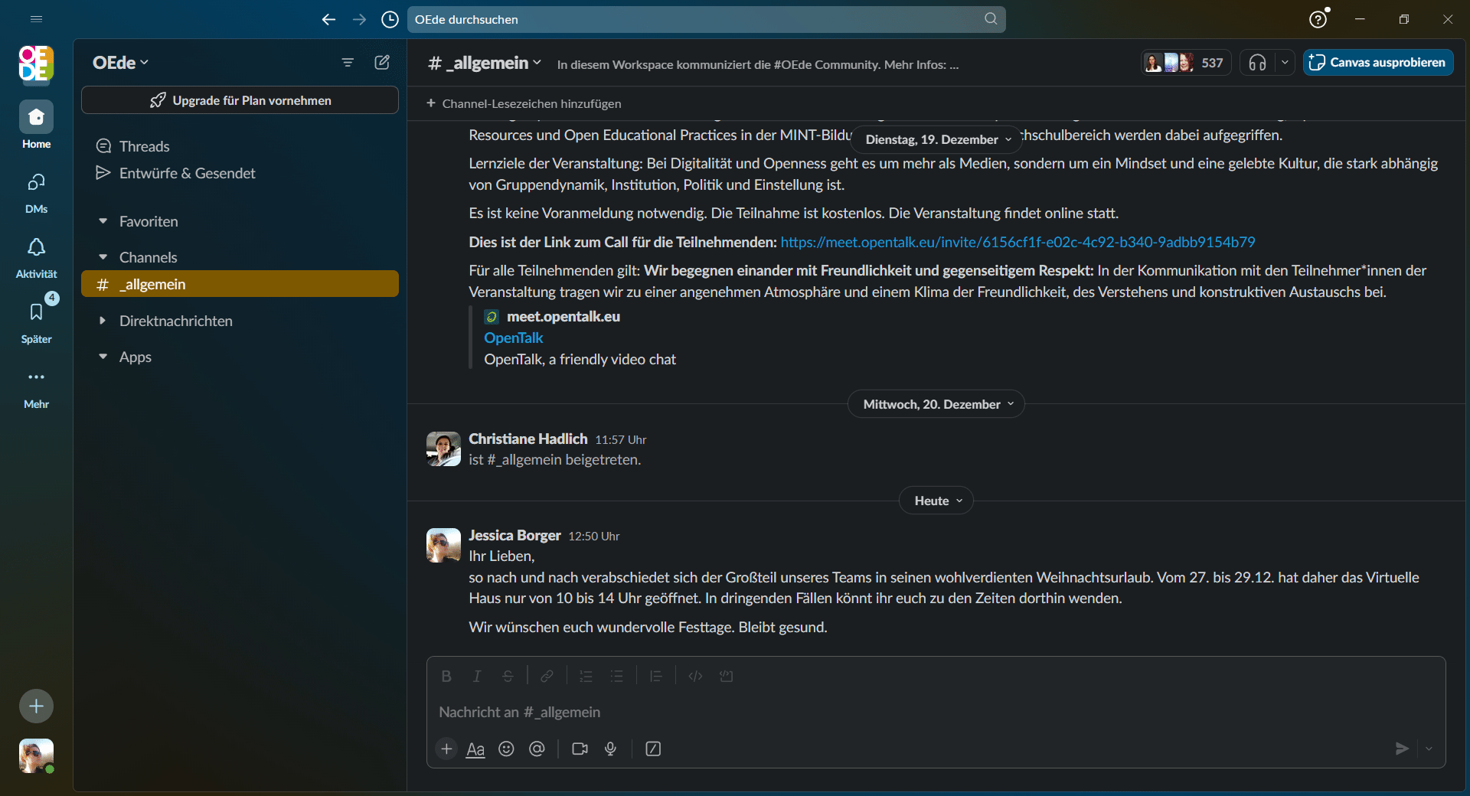
Task: Expand the Direktnachrichten section
Action: click(175, 321)
